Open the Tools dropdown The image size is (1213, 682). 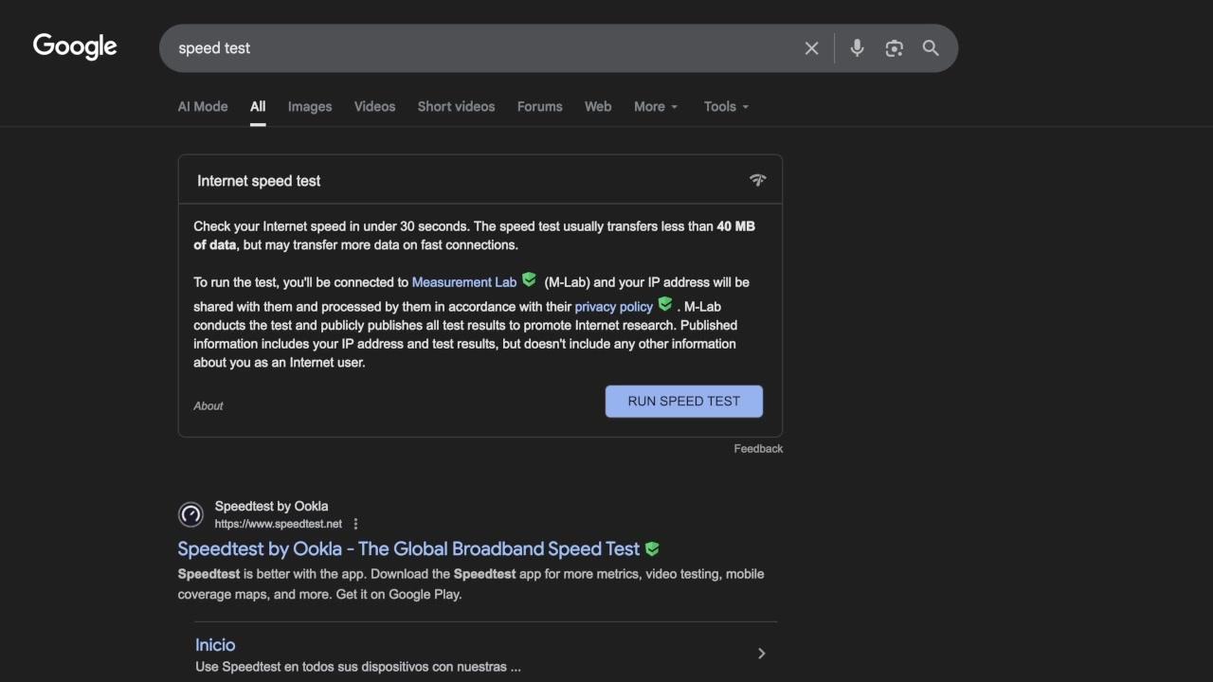[726, 107]
